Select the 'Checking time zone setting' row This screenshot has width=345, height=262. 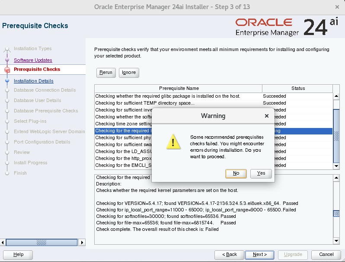214,124
